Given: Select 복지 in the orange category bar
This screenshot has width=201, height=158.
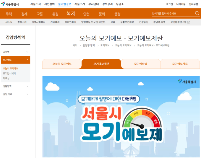Looking at the screenshot, I should 71,14.
